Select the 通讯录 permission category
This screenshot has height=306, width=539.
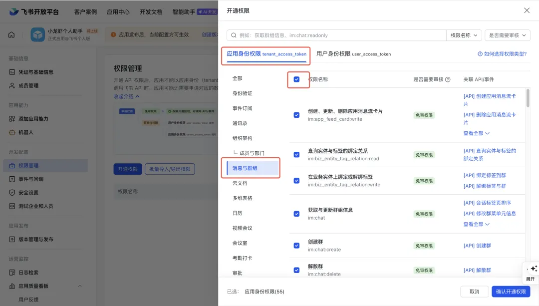click(240, 123)
